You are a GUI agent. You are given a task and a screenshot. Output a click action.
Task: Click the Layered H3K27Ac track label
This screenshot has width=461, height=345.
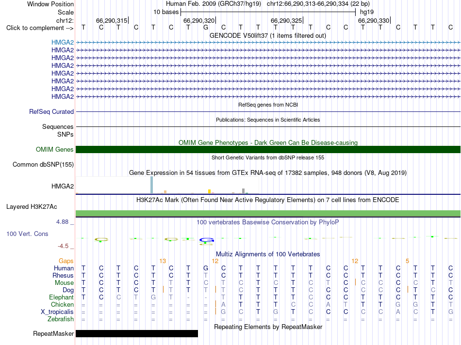pyautogui.click(x=32, y=207)
